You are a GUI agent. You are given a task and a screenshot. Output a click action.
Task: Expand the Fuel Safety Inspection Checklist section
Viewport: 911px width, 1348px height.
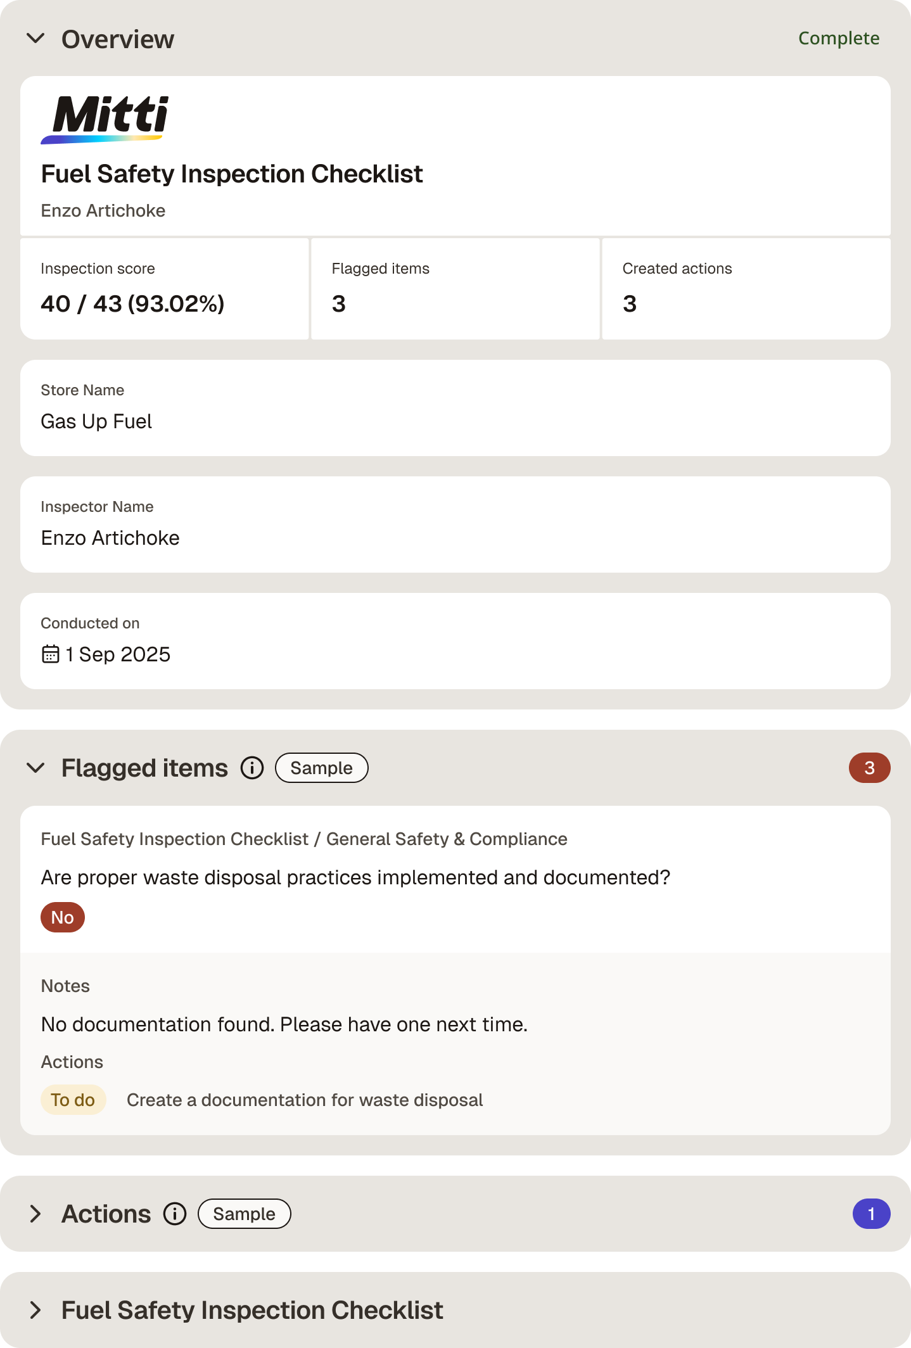tap(36, 1310)
